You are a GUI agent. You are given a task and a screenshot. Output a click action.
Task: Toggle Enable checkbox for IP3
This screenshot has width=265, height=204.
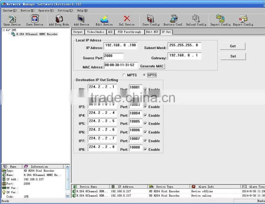click(145, 107)
